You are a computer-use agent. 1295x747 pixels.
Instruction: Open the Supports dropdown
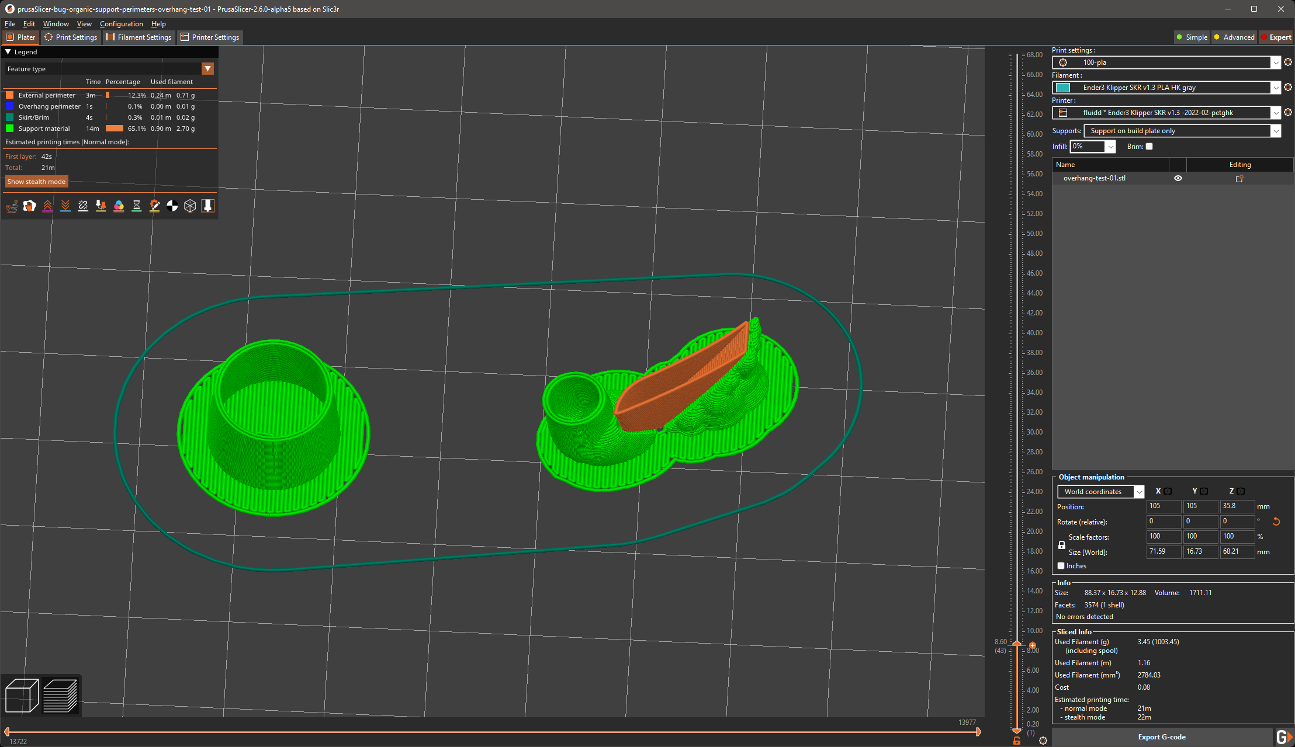coord(1181,130)
